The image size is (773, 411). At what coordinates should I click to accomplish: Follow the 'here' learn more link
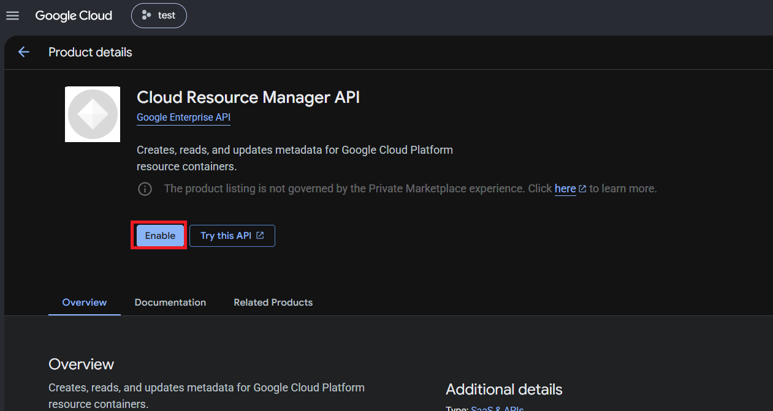[565, 189]
